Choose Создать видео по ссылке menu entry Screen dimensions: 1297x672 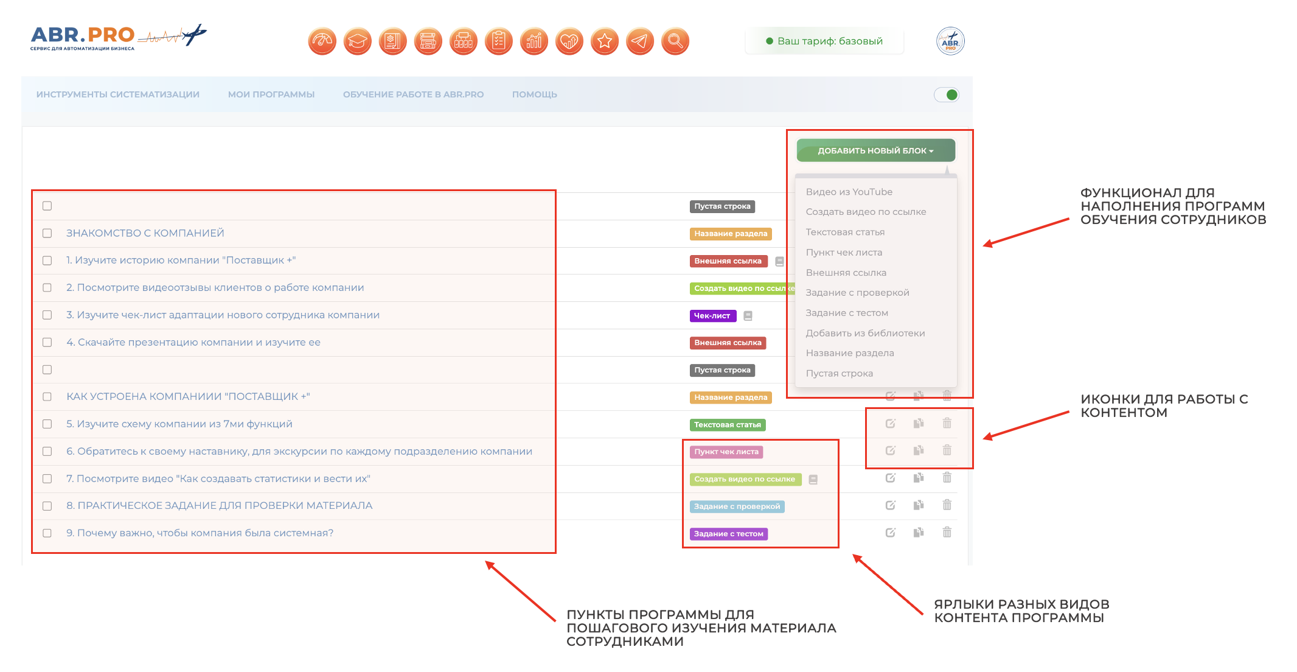[x=866, y=212]
